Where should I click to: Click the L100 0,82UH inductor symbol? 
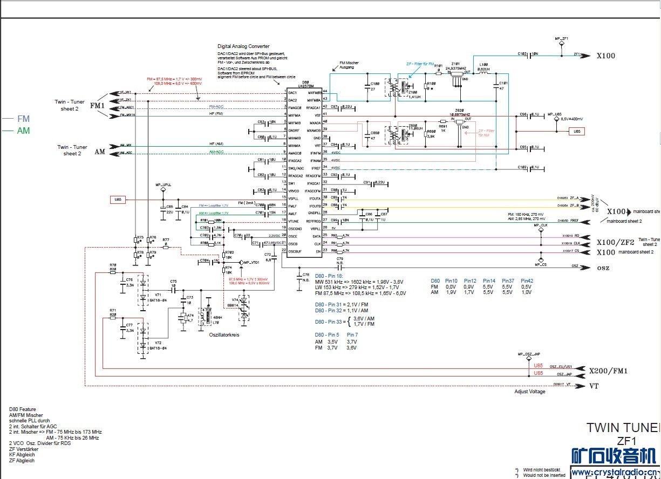pyautogui.click(x=483, y=74)
